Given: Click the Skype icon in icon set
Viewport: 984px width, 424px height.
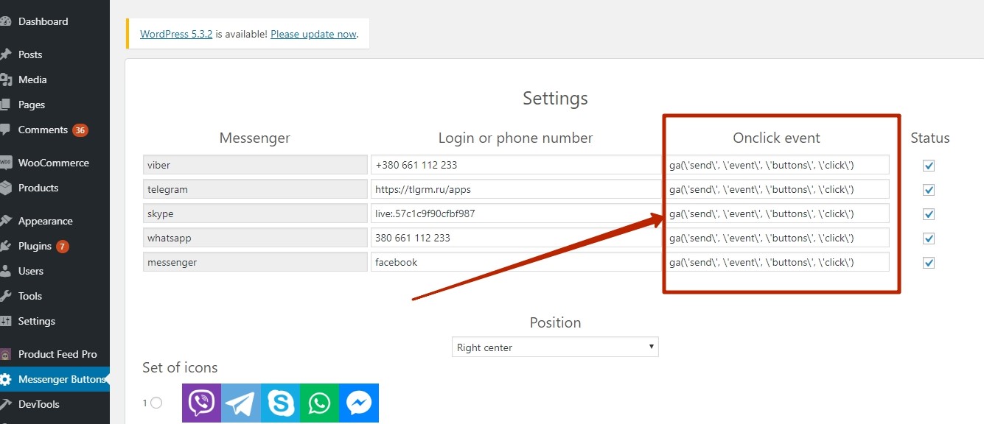Looking at the screenshot, I should point(280,403).
